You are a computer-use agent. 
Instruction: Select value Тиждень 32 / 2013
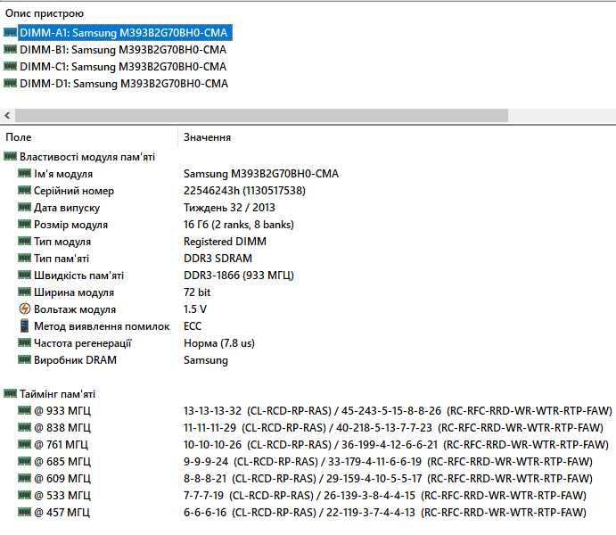click(x=229, y=208)
